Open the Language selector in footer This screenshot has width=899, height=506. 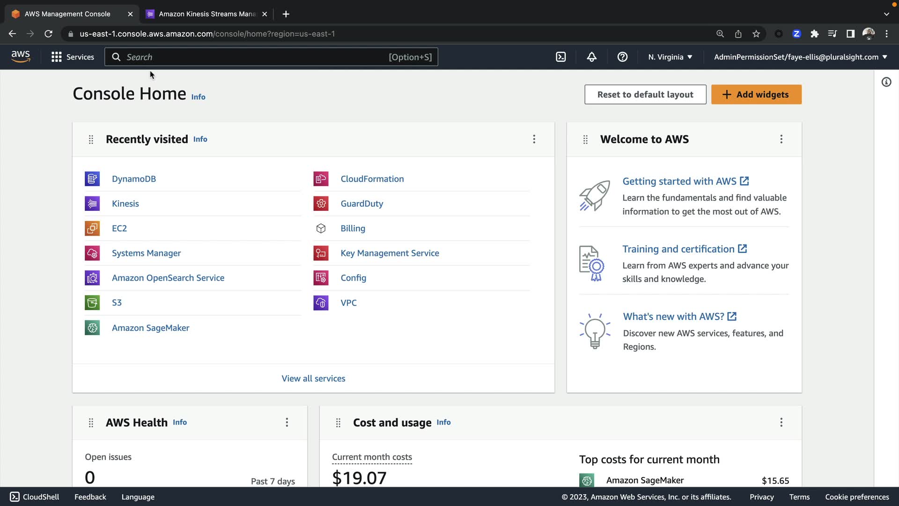tap(138, 497)
